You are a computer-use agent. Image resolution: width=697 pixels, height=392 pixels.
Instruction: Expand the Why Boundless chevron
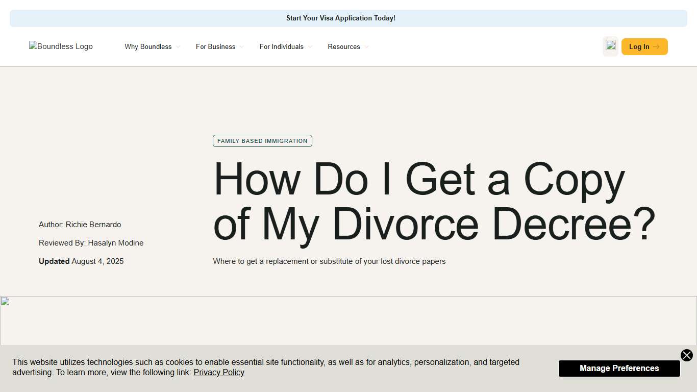(x=178, y=47)
